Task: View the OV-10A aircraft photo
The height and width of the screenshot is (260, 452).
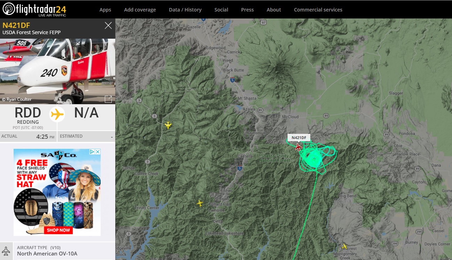Action: [57, 71]
